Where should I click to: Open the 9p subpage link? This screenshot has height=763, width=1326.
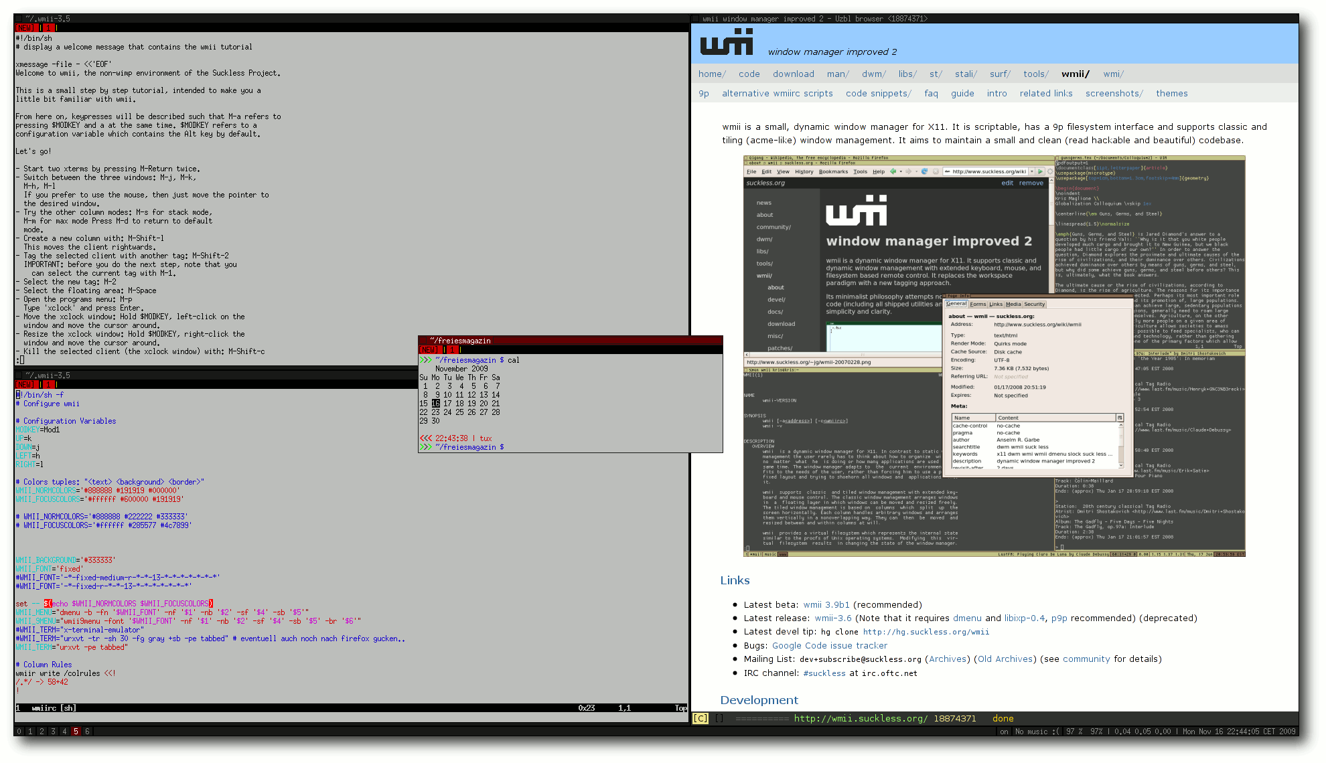pyautogui.click(x=704, y=93)
